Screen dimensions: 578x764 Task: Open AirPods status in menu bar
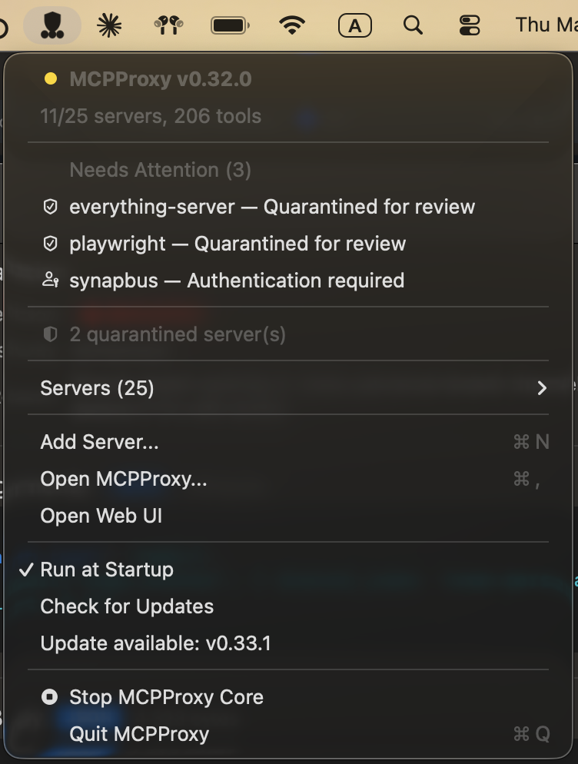pyautogui.click(x=168, y=25)
